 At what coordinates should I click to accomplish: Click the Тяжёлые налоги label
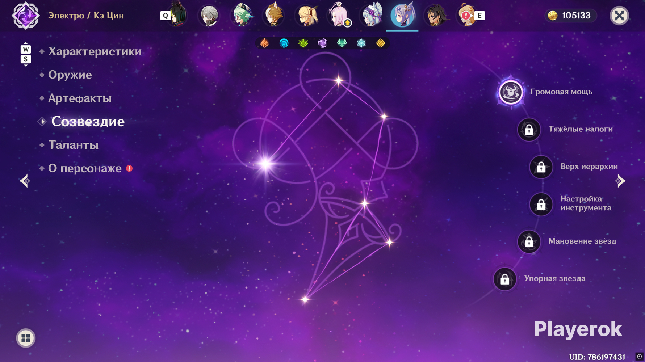click(x=581, y=129)
